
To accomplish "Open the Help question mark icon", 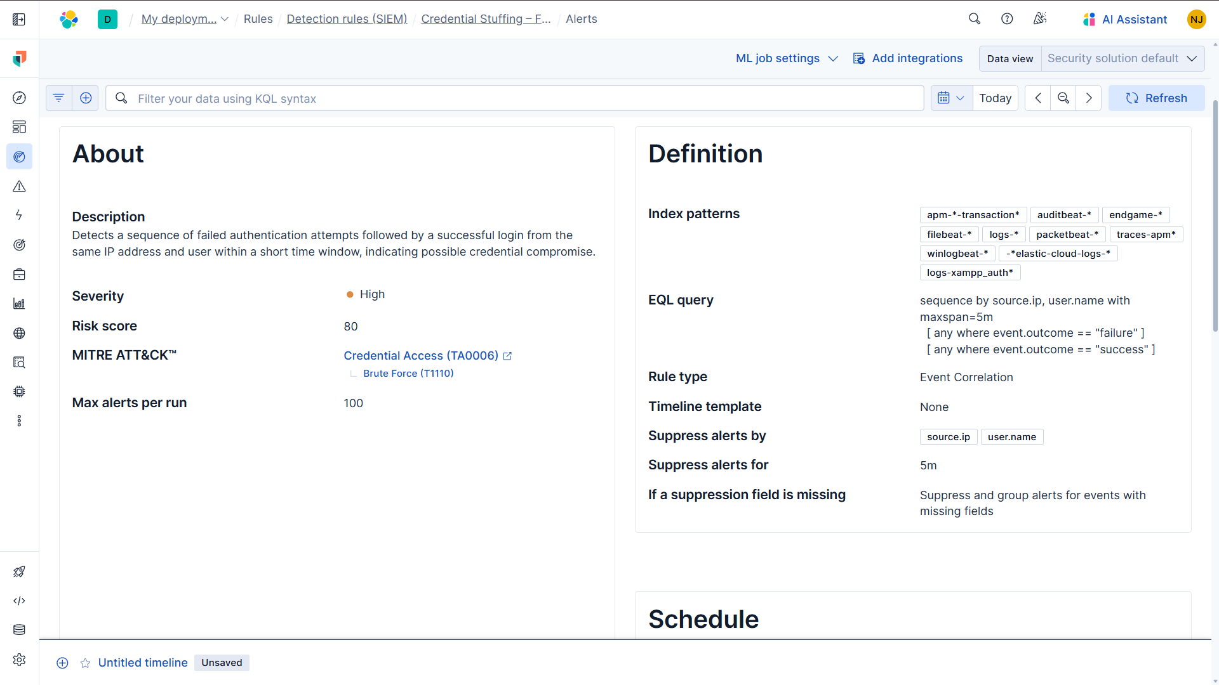I will click(1007, 18).
